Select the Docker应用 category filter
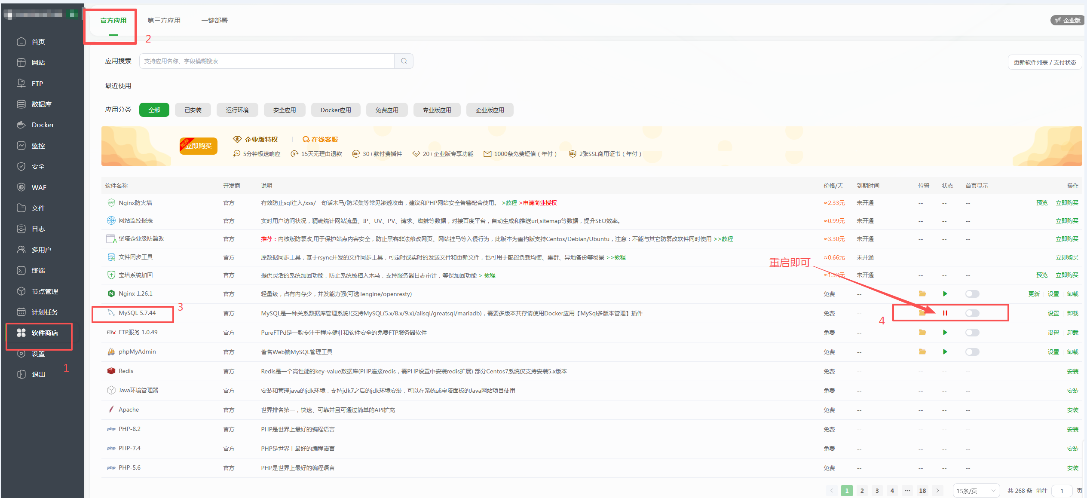 click(336, 110)
